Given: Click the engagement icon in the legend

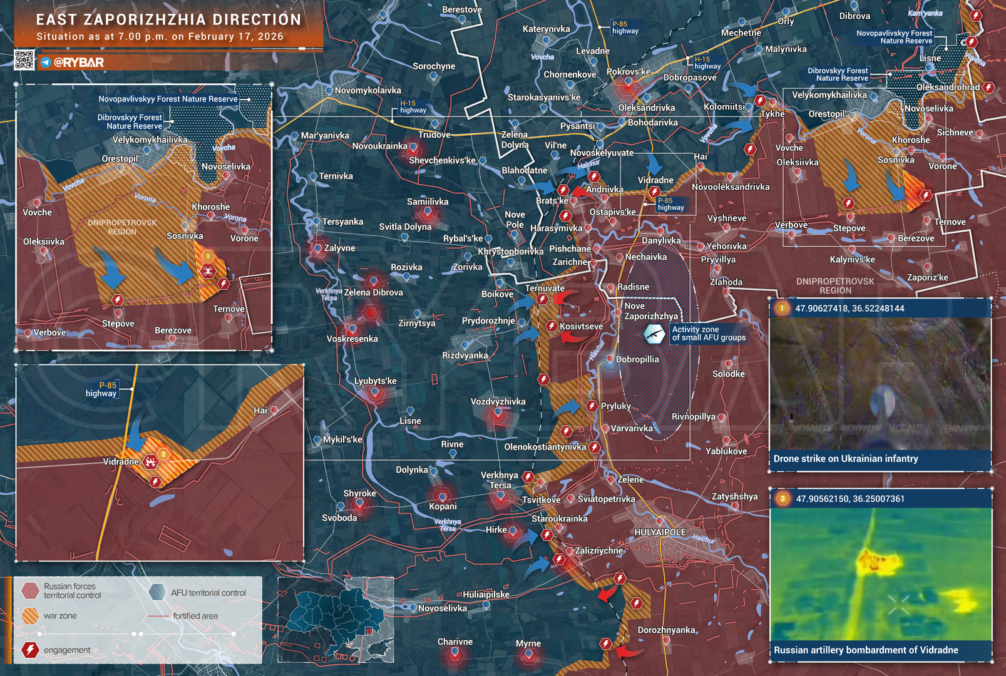Looking at the screenshot, I should [30, 650].
